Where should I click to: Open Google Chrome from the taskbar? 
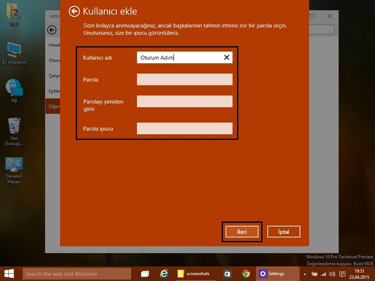246,274
